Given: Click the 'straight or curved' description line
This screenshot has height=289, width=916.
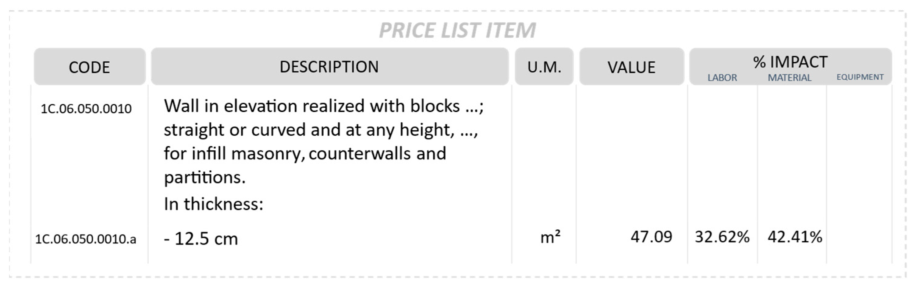Looking at the screenshot, I should pos(321,130).
